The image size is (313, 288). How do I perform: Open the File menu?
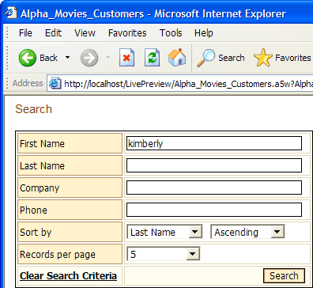pyautogui.click(x=25, y=33)
